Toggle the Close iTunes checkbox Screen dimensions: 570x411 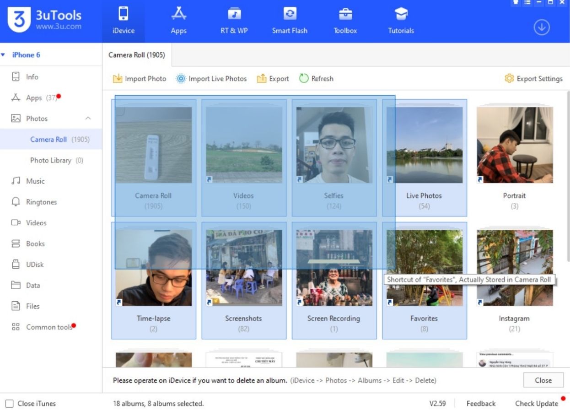click(x=9, y=404)
